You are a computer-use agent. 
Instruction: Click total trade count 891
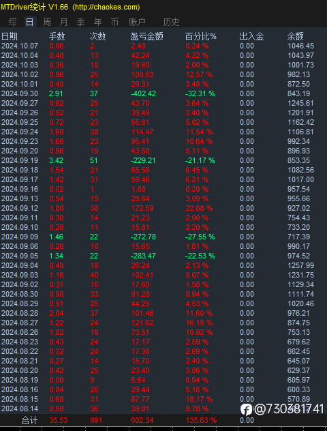click(96, 420)
